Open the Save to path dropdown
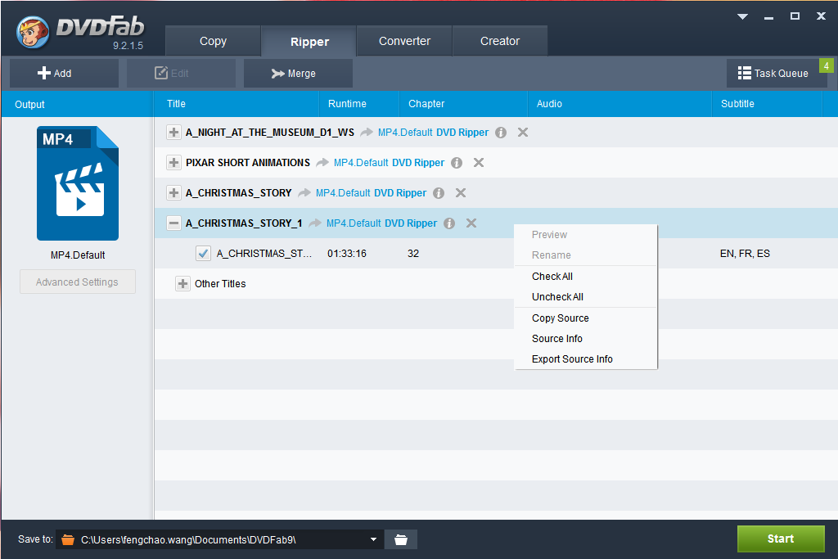Image resolution: width=838 pixels, height=559 pixels. (x=374, y=539)
